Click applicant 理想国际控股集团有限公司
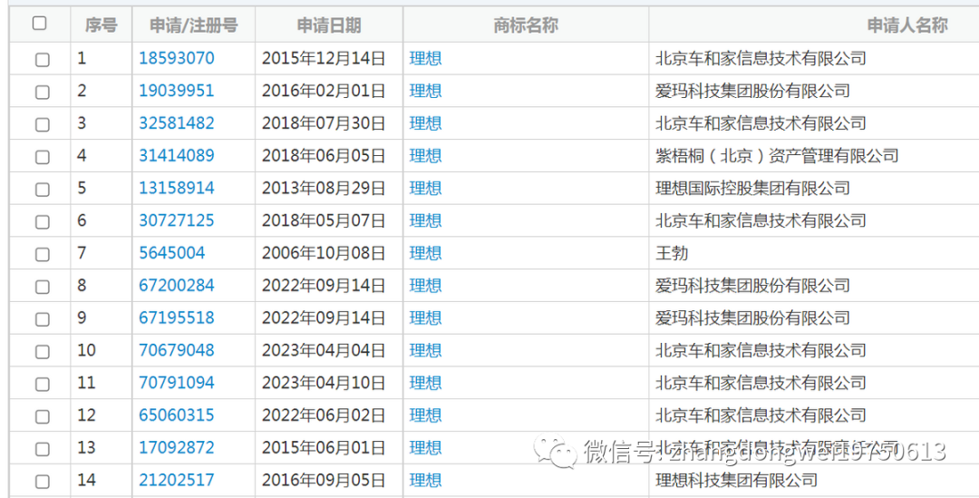 pyautogui.click(x=752, y=188)
